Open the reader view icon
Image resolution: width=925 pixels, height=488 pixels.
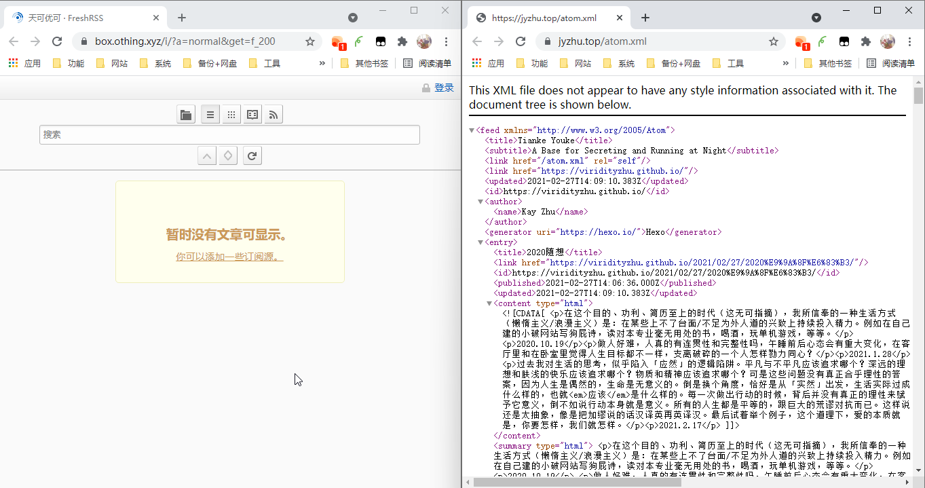point(252,114)
